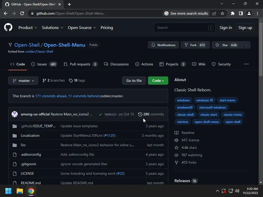Image resolution: width=263 pixels, height=197 pixels.
Task: Click the Chrome icon on the taskbar
Action: (31, 191)
